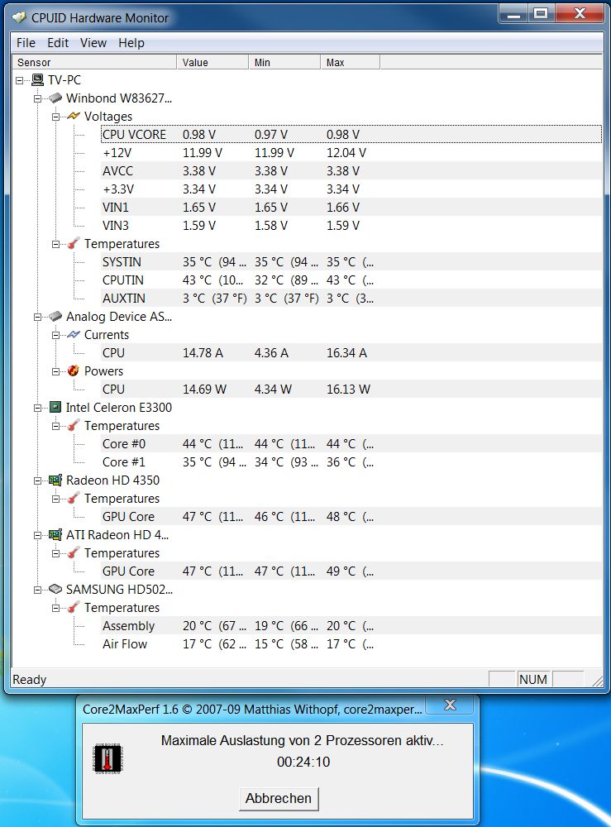The width and height of the screenshot is (611, 827).
Task: Click the Max column header
Action: (350, 62)
